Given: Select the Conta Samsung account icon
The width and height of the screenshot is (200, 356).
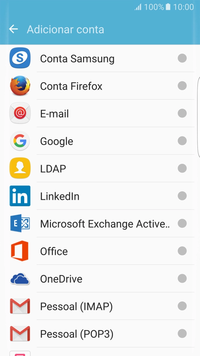Looking at the screenshot, I should [20, 58].
